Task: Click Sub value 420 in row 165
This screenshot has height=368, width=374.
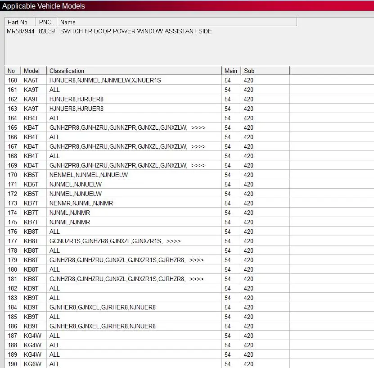Action: 248,127
